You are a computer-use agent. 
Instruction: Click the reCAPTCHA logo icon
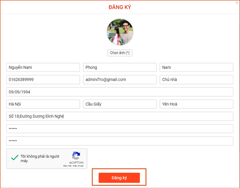pyautogui.click(x=76, y=156)
